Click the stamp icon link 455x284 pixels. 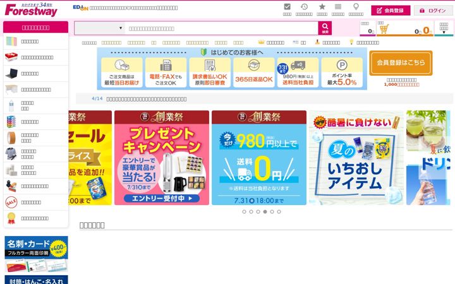[317, 42]
